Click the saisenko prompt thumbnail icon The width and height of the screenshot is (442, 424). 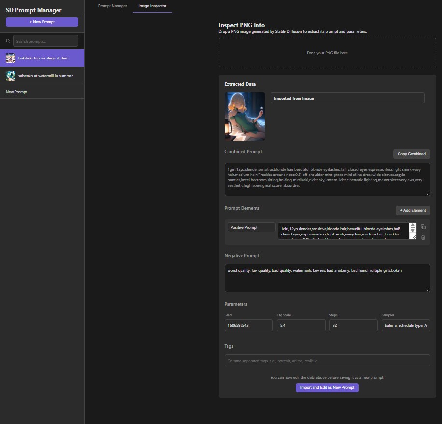click(11, 76)
